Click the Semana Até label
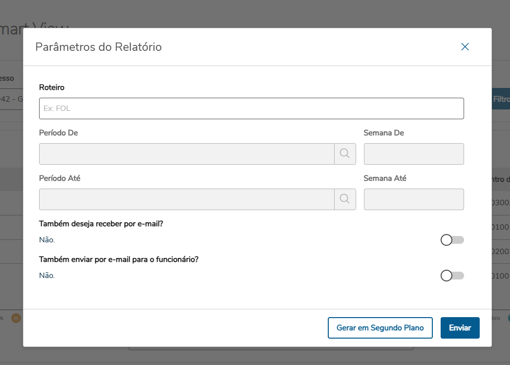The image size is (510, 365). [385, 178]
